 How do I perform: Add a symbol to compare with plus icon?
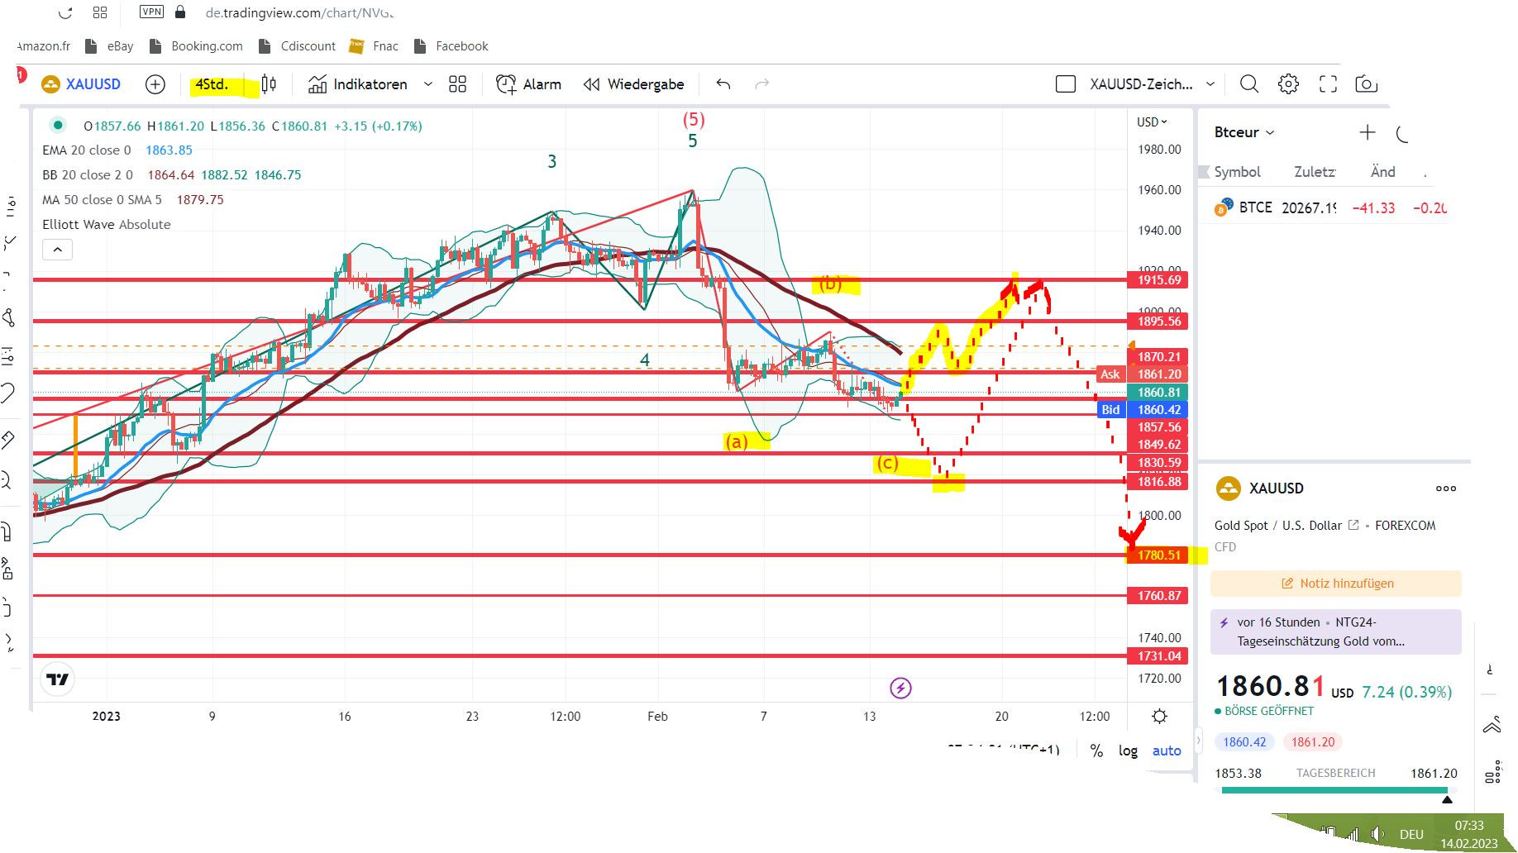(155, 84)
